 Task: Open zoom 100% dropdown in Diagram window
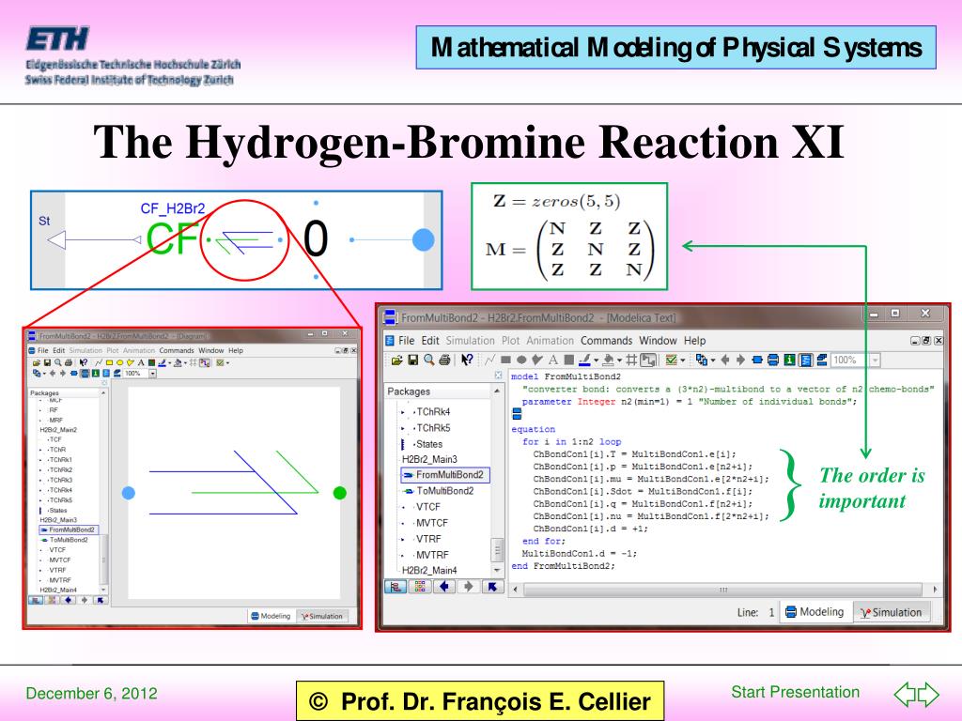click(153, 373)
